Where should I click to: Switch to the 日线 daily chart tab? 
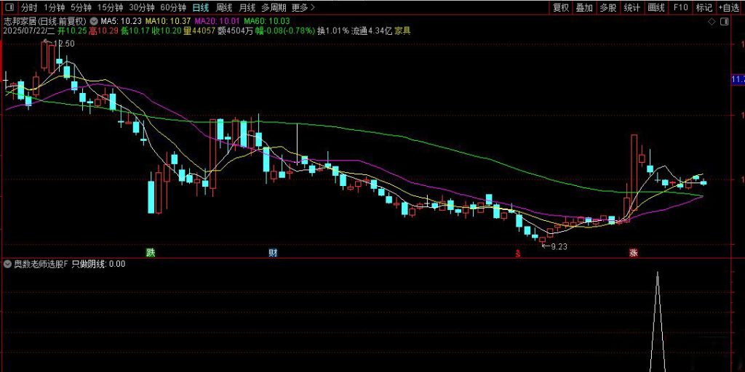tap(200, 8)
